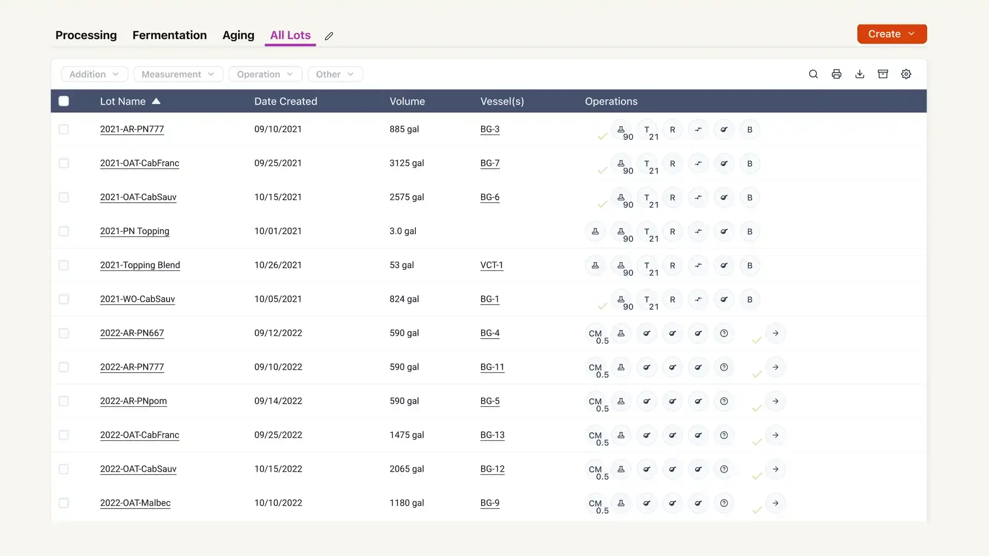Click the bottling icon for 2021-OAT-CabSauv

pyautogui.click(x=749, y=198)
